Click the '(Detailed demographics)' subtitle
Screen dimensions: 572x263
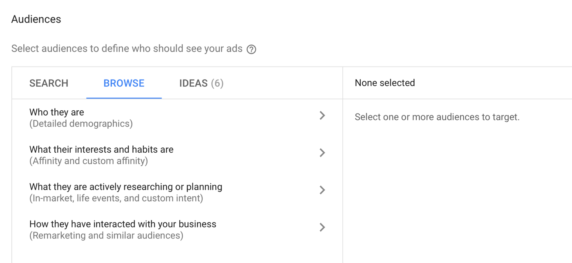[x=81, y=124]
